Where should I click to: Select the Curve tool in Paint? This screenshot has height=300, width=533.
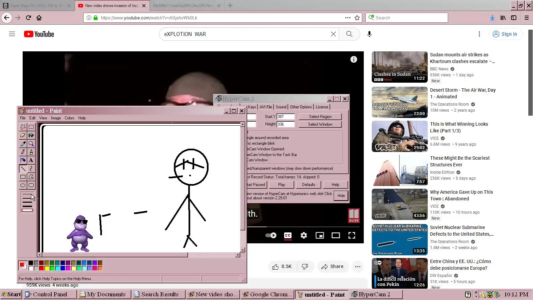click(31, 168)
